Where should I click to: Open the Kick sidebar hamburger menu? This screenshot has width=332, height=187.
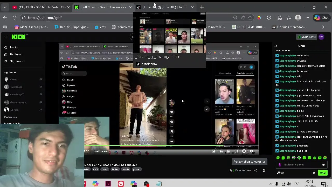[6, 37]
